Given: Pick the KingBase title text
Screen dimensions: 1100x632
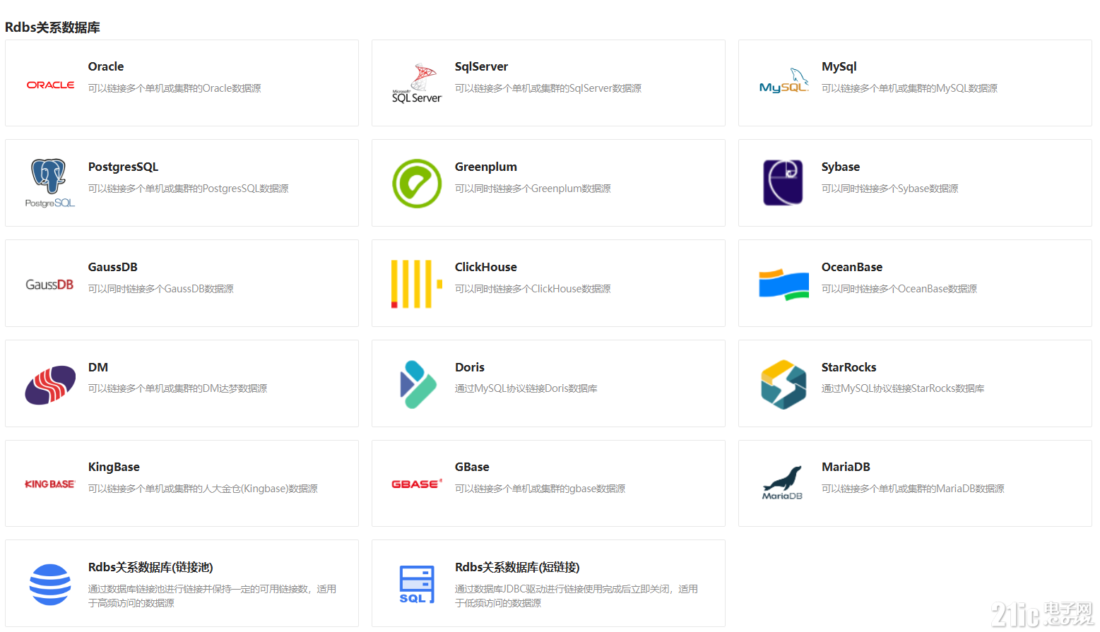Looking at the screenshot, I should click(114, 467).
